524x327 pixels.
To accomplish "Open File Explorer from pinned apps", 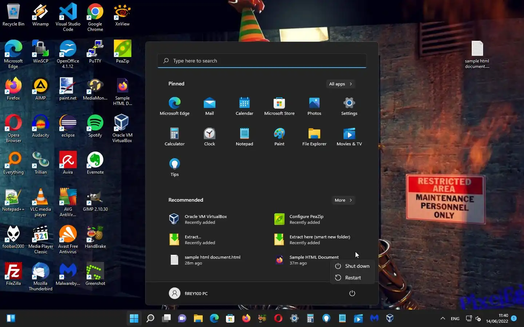I will [314, 137].
